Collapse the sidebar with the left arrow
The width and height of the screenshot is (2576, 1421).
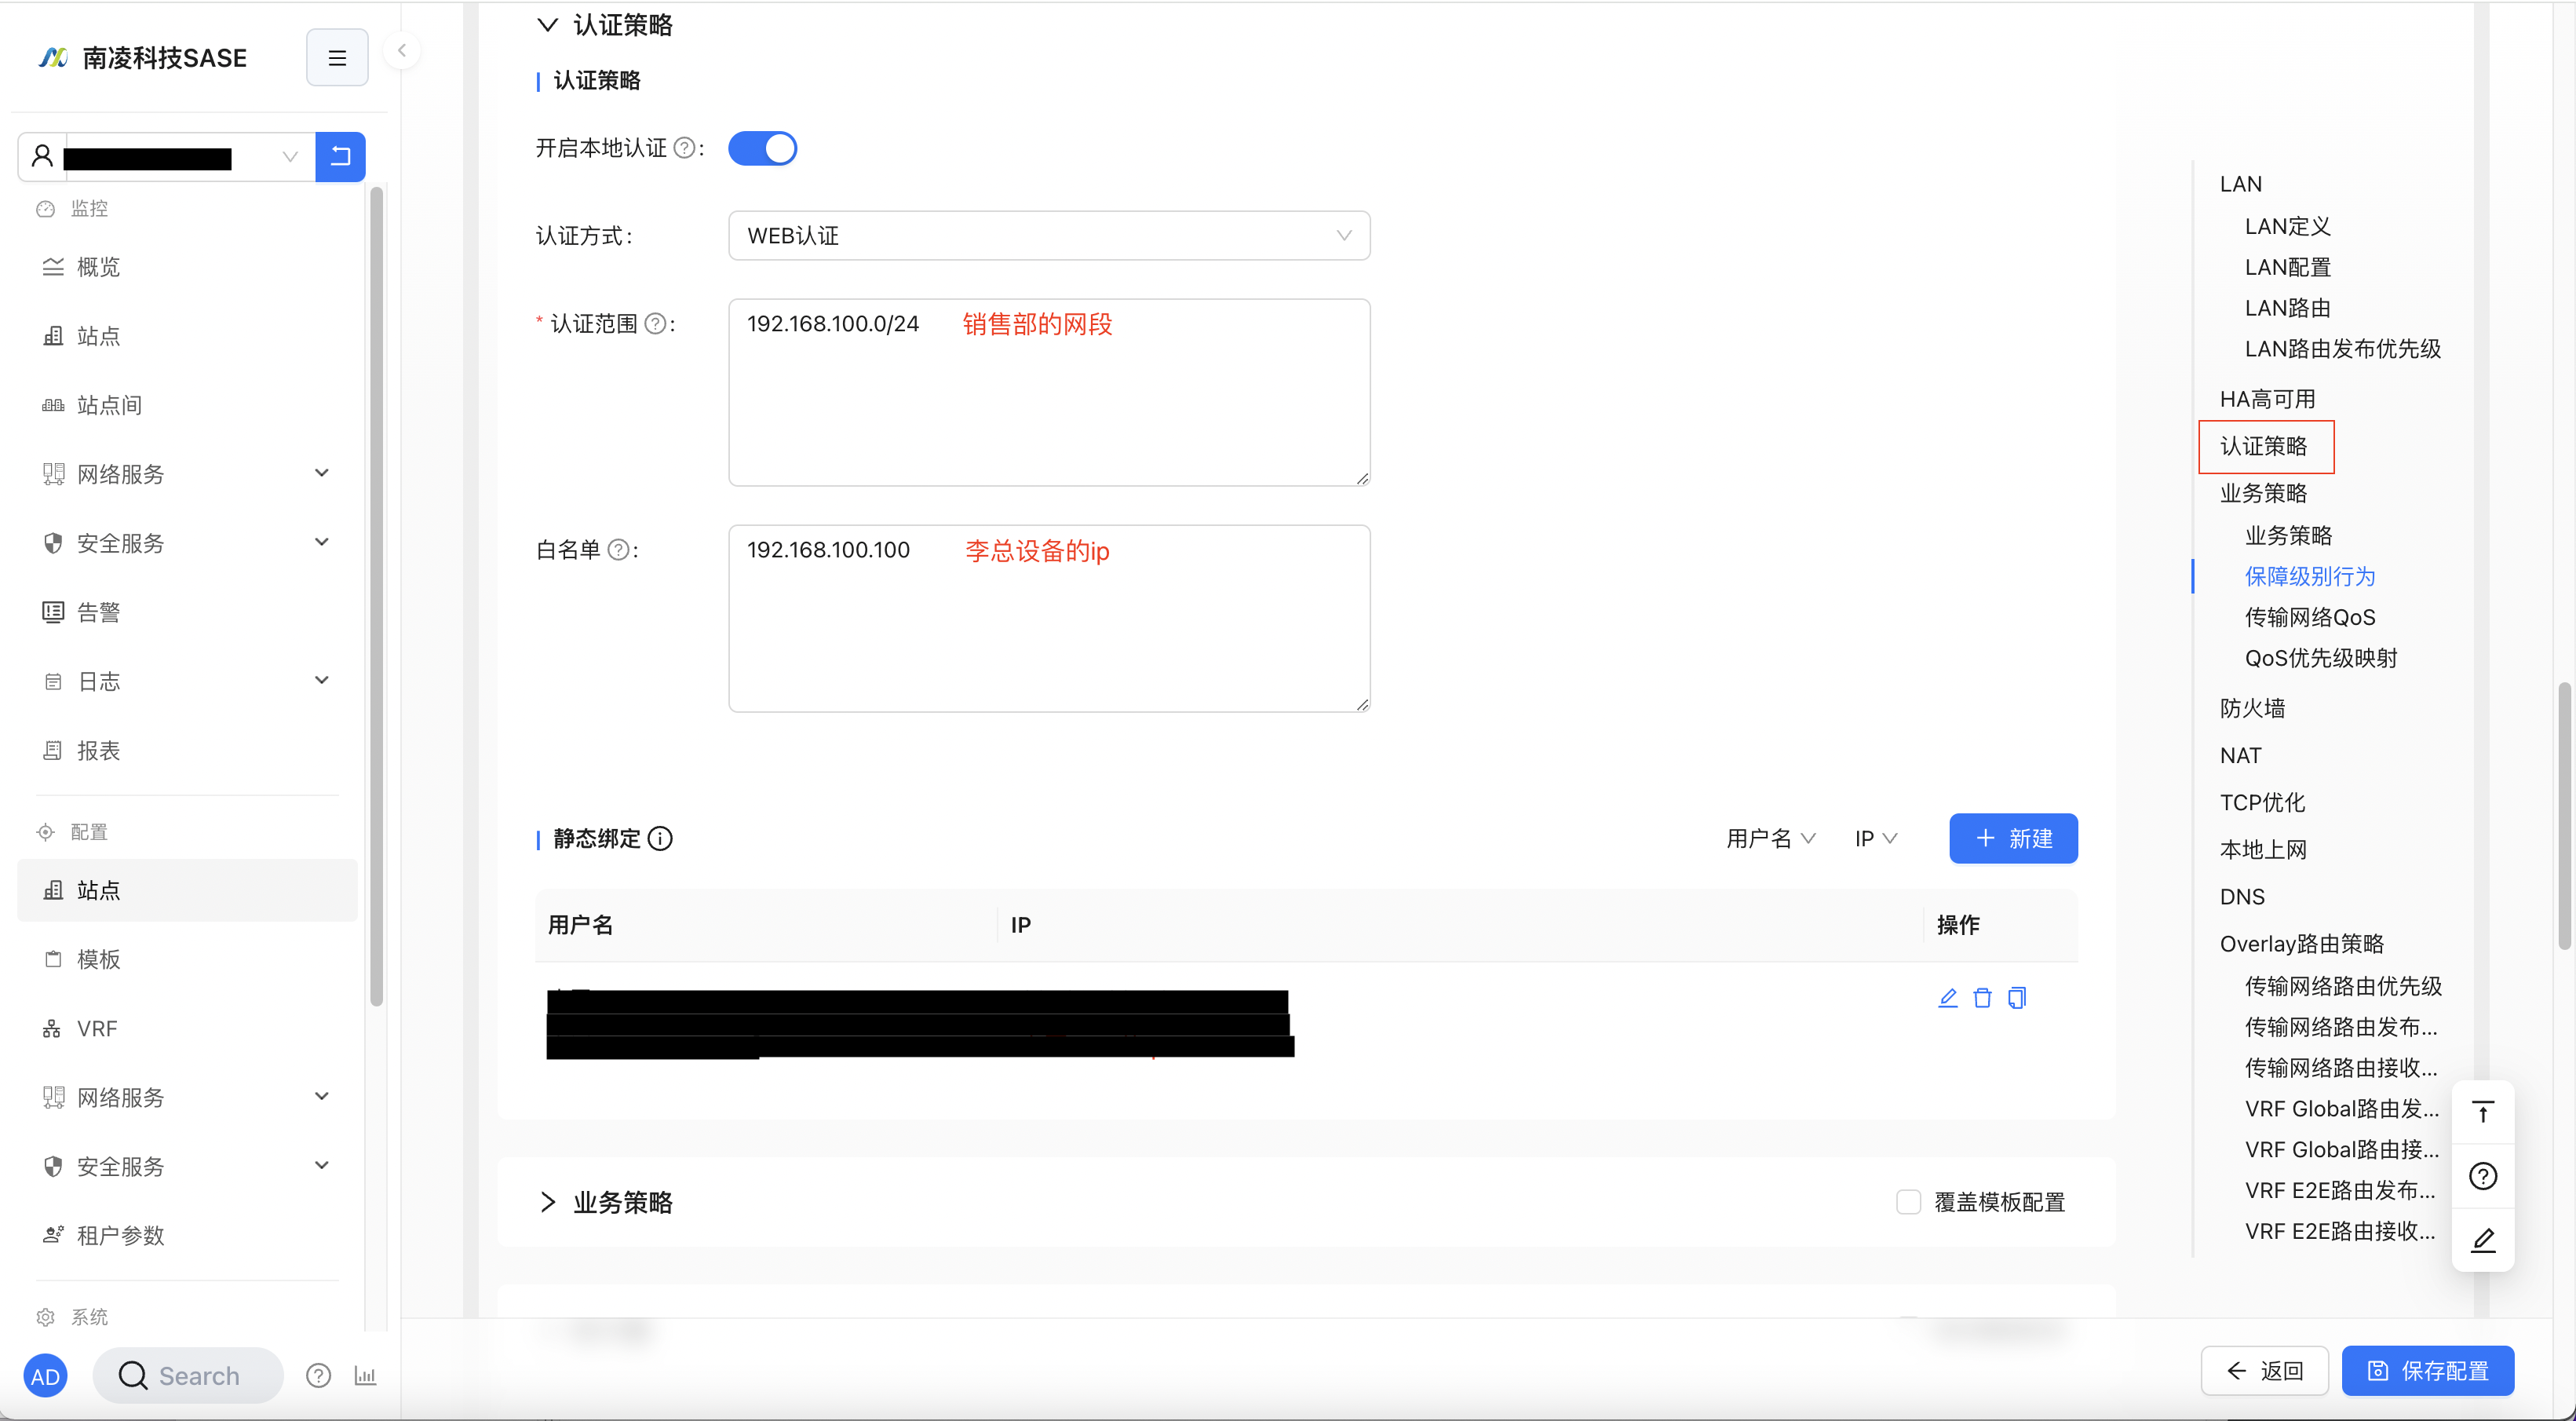point(402,50)
